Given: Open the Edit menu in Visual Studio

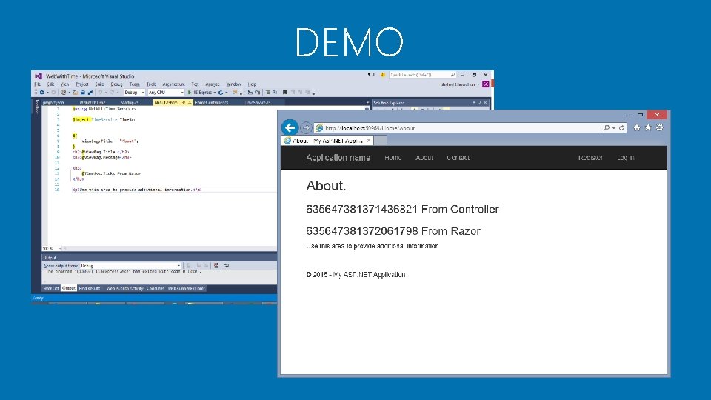Looking at the screenshot, I should tap(51, 84).
